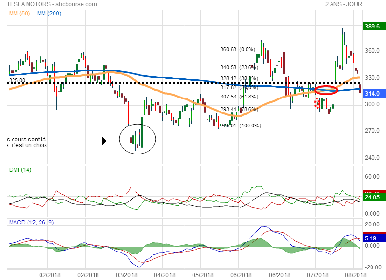Click the "04/2018" date axis label
The height and width of the screenshot is (280, 386).
[165, 275]
